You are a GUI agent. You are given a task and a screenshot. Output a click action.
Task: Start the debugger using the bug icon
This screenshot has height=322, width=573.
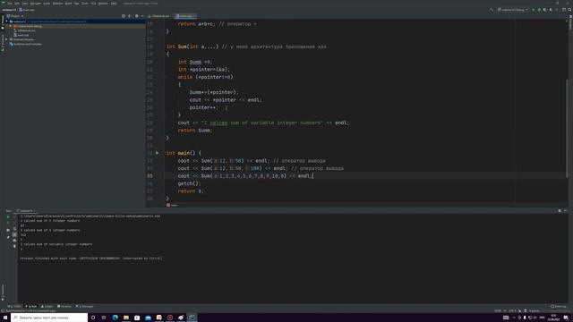pyautogui.click(x=539, y=10)
